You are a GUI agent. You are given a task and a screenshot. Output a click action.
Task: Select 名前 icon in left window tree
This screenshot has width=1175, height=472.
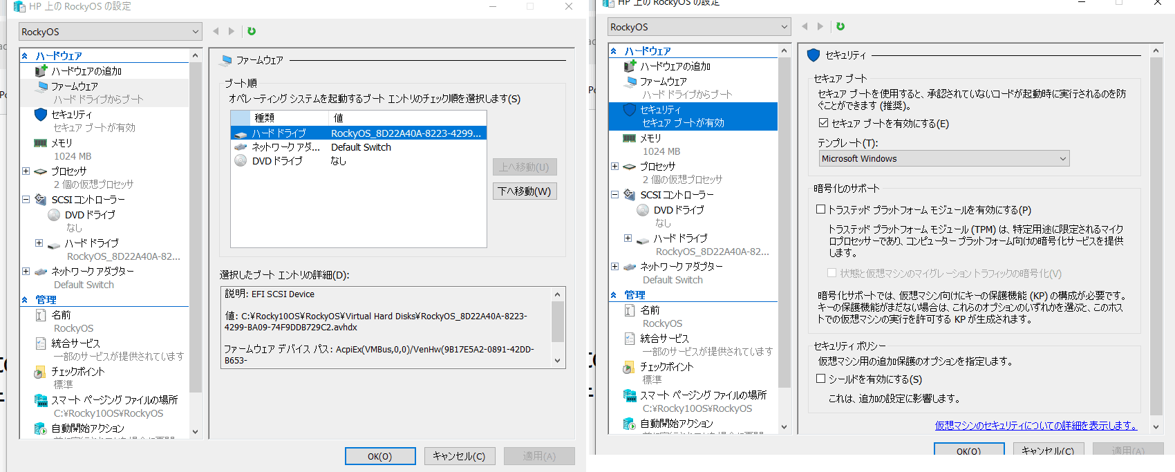pos(41,315)
